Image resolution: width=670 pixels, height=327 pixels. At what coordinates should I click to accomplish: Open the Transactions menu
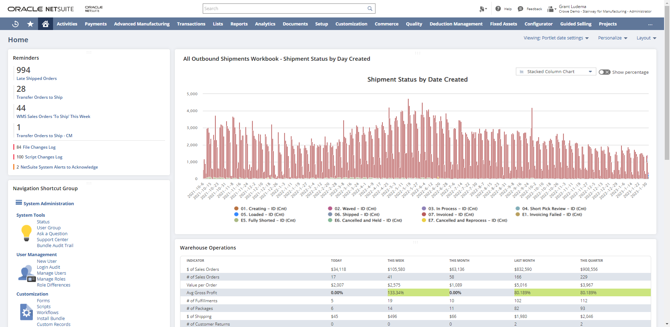click(191, 24)
